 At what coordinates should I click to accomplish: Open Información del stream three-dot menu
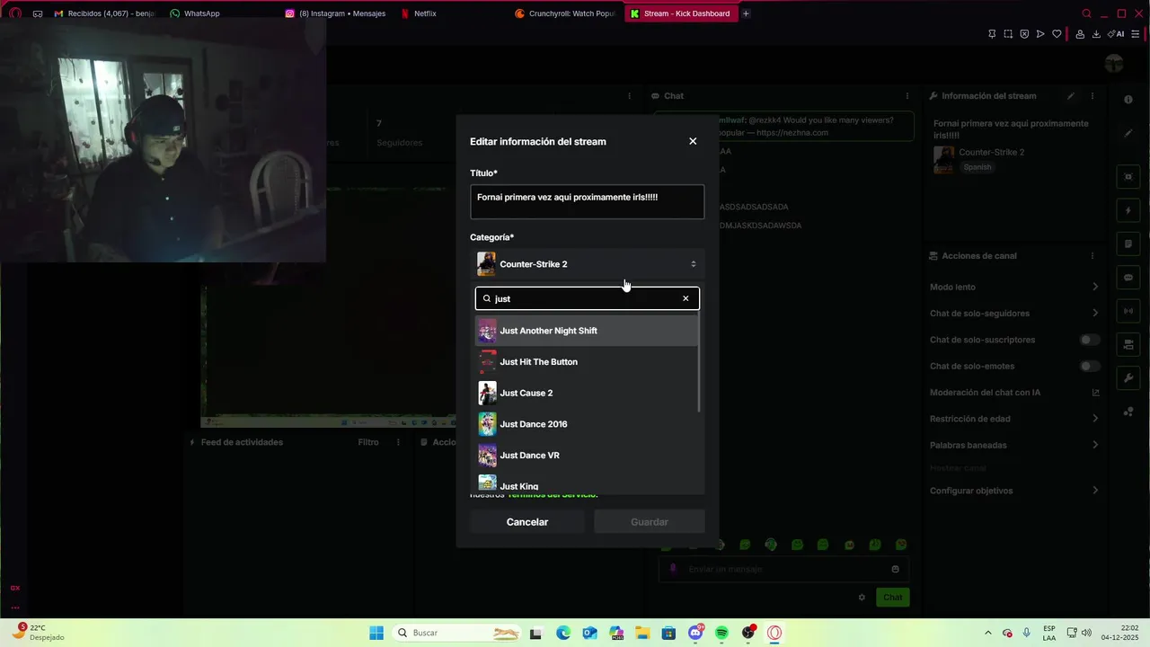click(x=1092, y=96)
